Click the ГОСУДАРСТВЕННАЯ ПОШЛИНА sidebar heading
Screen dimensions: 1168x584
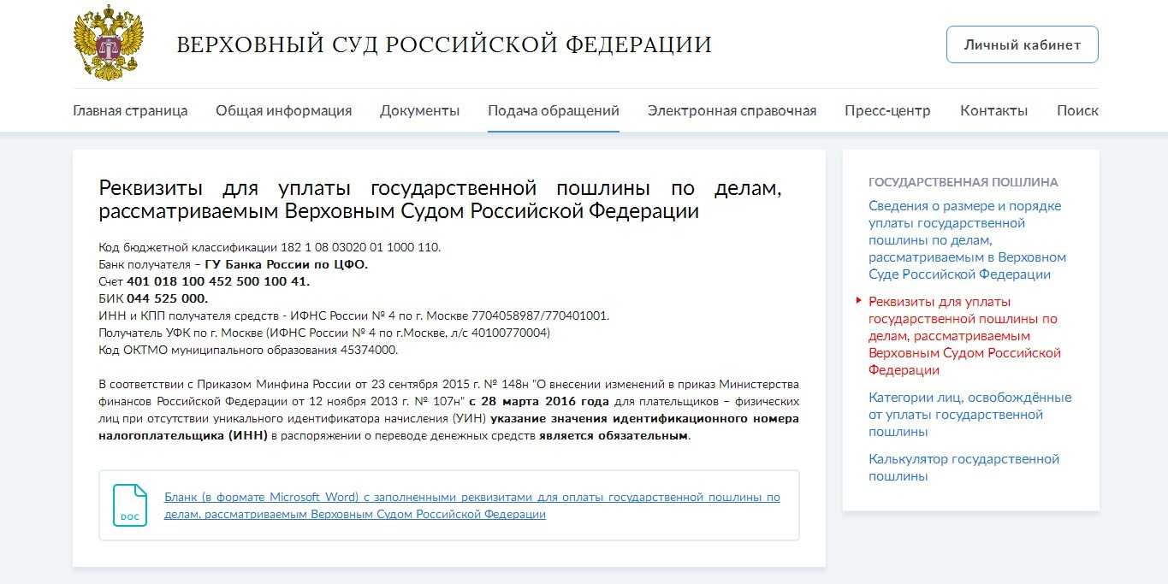[x=963, y=182]
